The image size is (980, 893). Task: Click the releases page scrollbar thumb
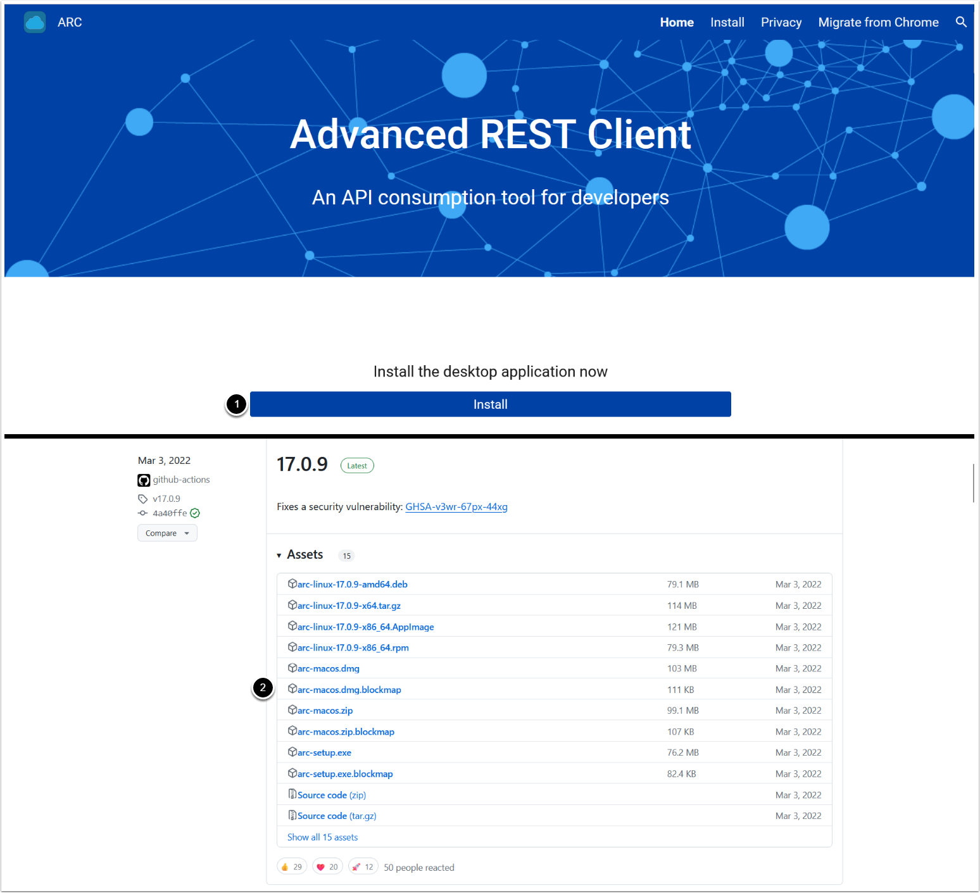974,484
